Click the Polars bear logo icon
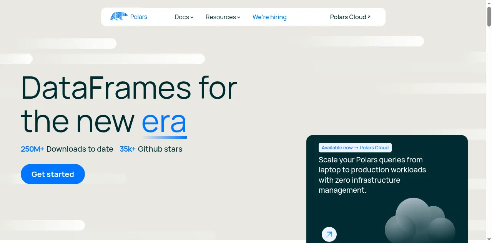The width and height of the screenshot is (492, 243). tap(119, 17)
